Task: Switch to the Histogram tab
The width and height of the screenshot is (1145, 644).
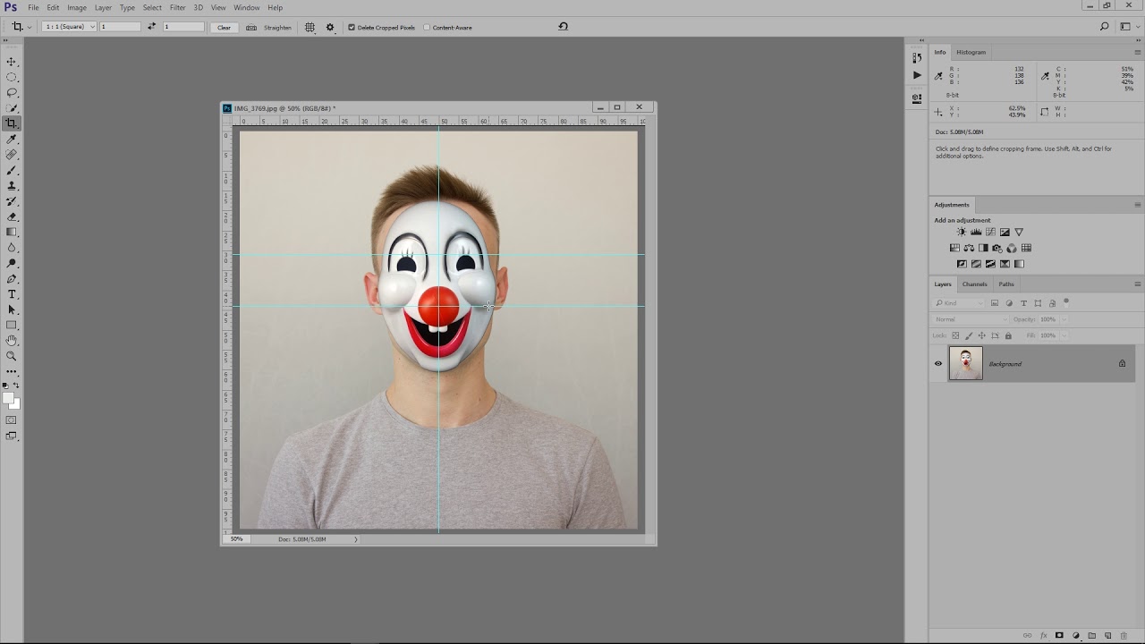Action: coord(971,52)
